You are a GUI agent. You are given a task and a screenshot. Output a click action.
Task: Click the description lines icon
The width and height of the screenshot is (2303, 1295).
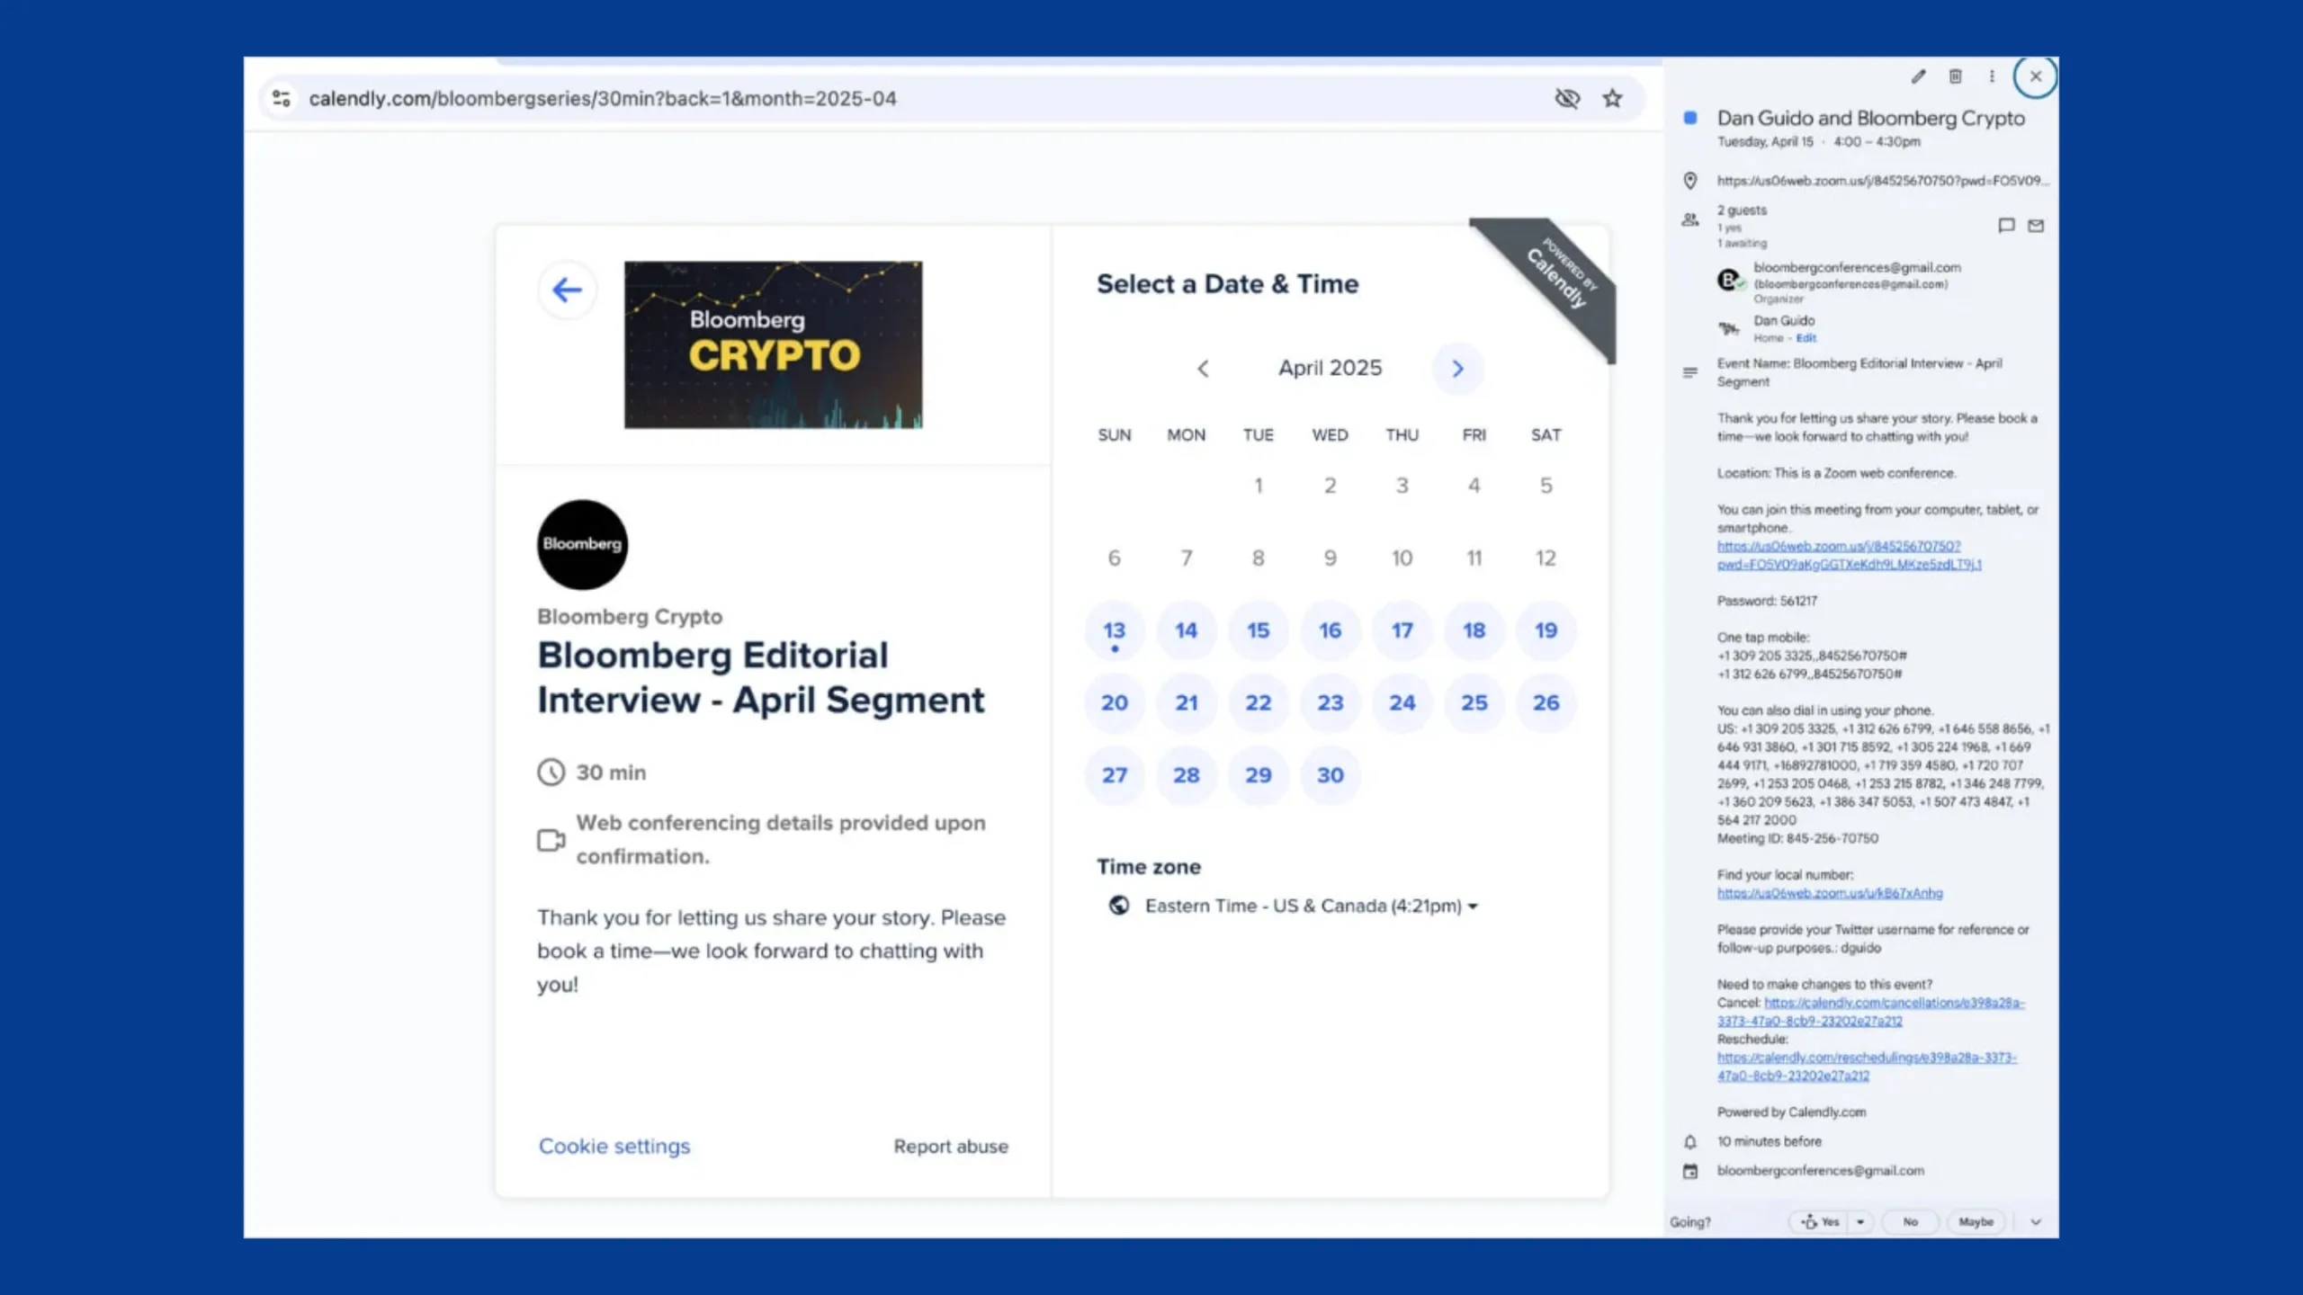pyautogui.click(x=1690, y=372)
